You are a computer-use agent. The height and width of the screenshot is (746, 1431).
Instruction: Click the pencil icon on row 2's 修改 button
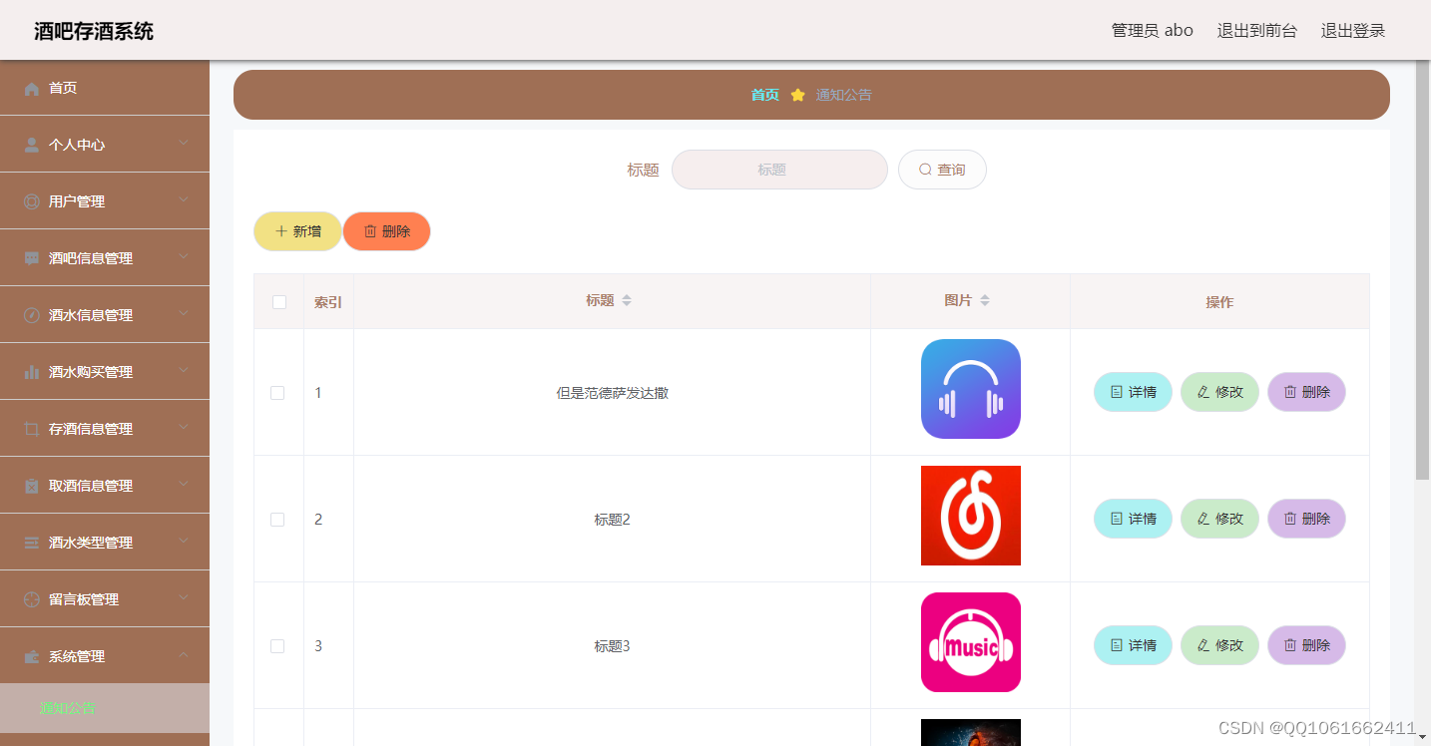pos(1203,519)
